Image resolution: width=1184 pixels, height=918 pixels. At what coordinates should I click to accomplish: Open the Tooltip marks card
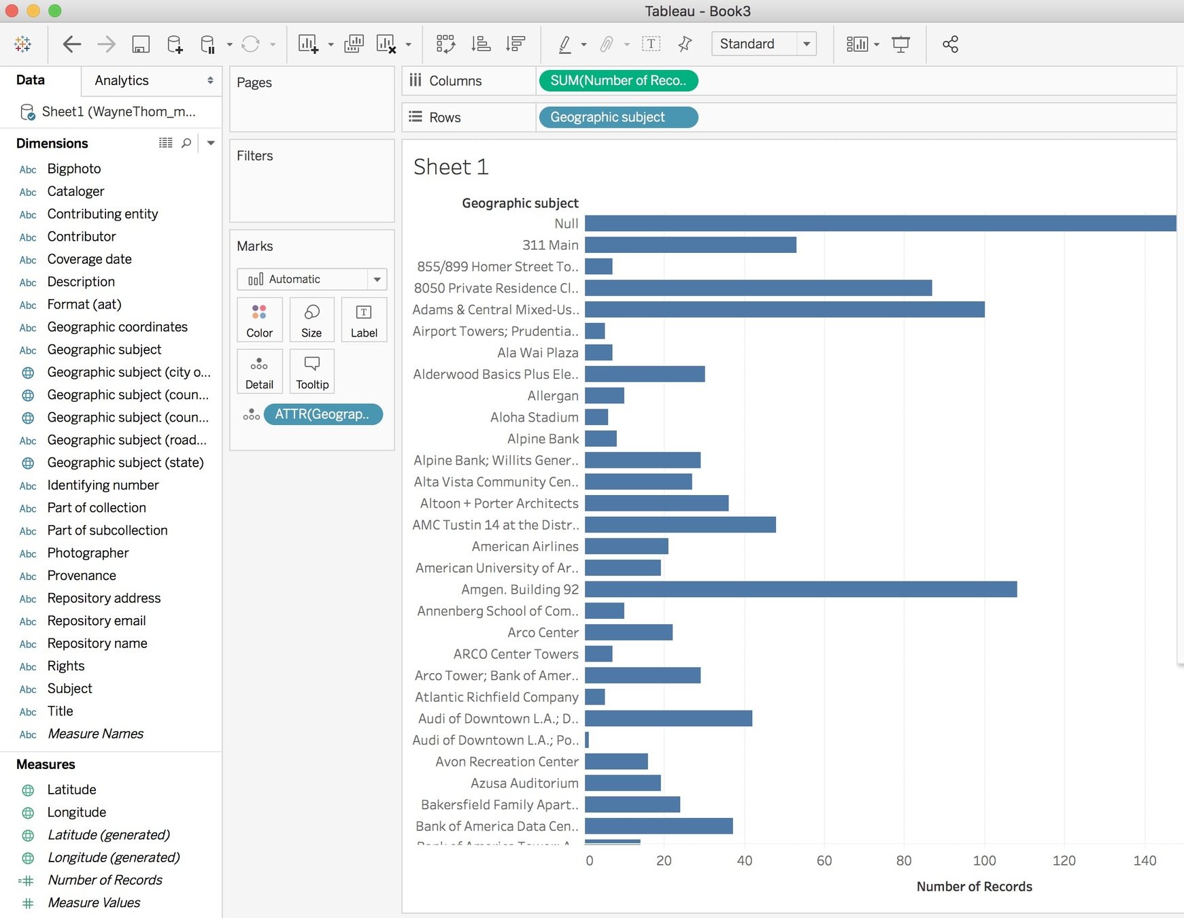point(312,371)
